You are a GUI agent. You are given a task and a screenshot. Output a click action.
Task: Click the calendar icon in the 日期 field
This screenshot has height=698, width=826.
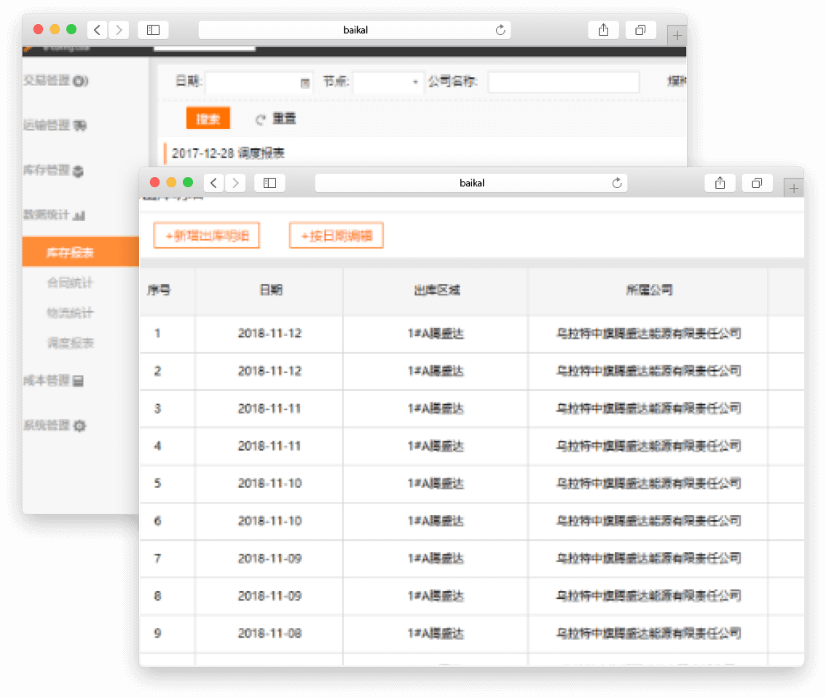pos(305,83)
